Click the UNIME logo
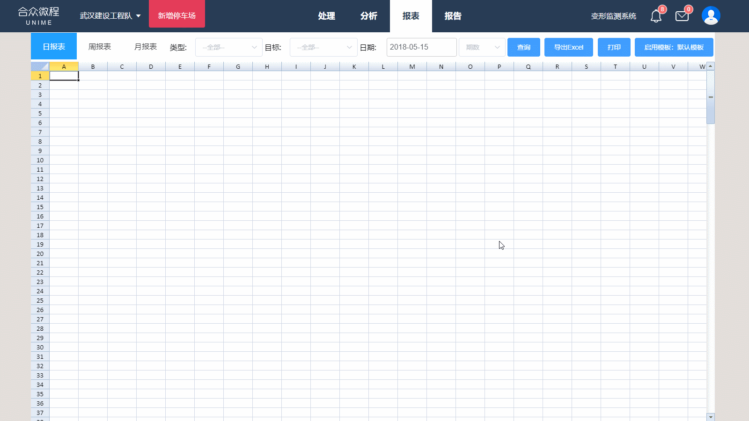 (39, 16)
